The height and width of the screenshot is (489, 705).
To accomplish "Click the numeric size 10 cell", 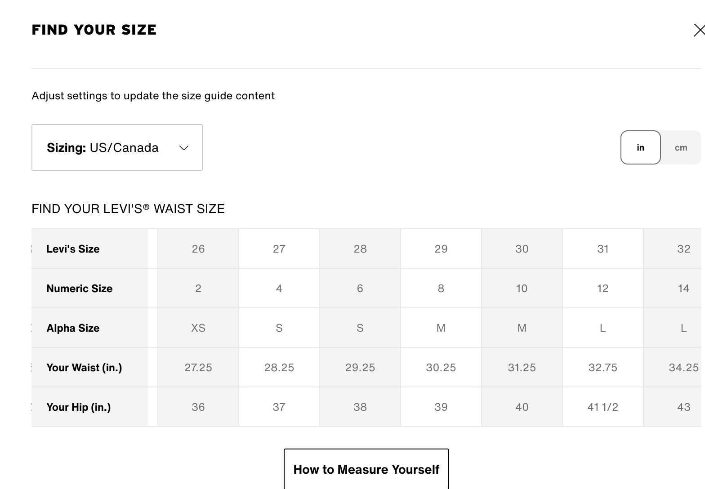I will click(522, 289).
